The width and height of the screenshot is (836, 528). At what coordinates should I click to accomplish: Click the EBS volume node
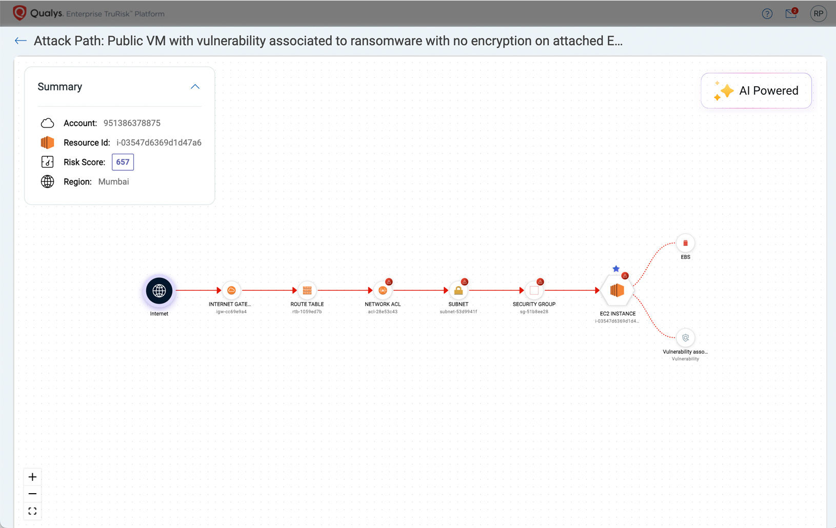pyautogui.click(x=685, y=243)
